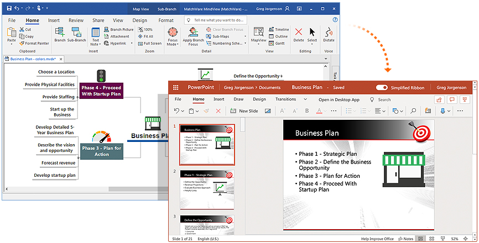Click the Save icon in MindView title bar
The image size is (479, 243).
pos(9,8)
